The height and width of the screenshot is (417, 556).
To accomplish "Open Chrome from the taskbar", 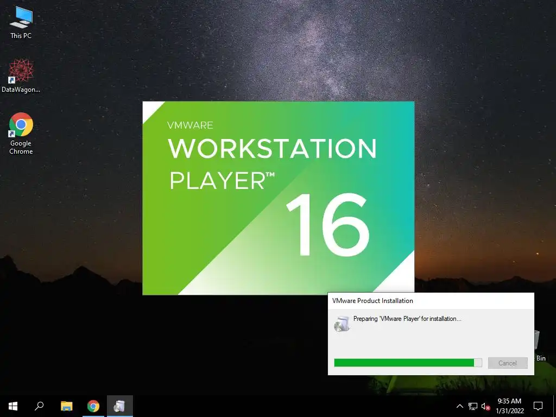I will tap(93, 406).
